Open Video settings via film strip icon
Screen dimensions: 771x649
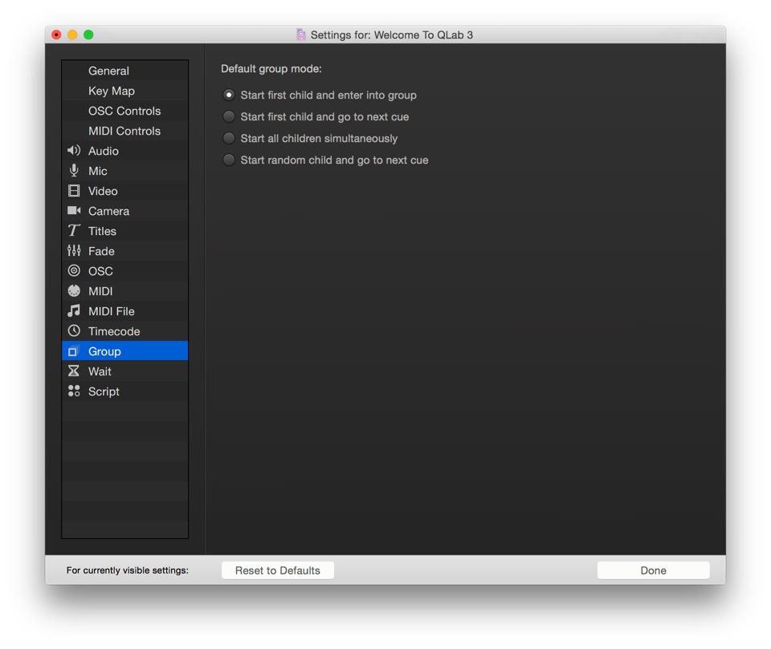point(74,191)
